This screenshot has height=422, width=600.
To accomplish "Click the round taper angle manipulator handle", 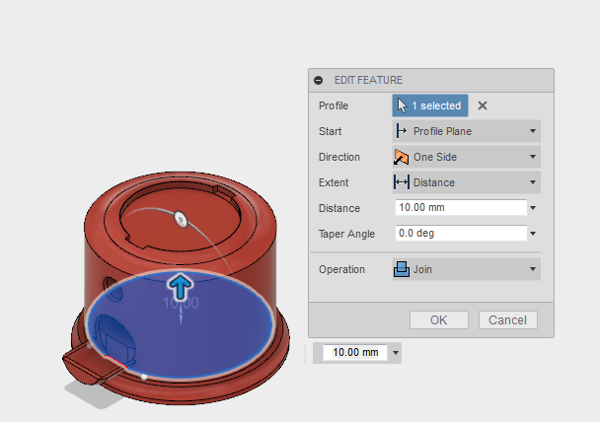I will coord(181,220).
